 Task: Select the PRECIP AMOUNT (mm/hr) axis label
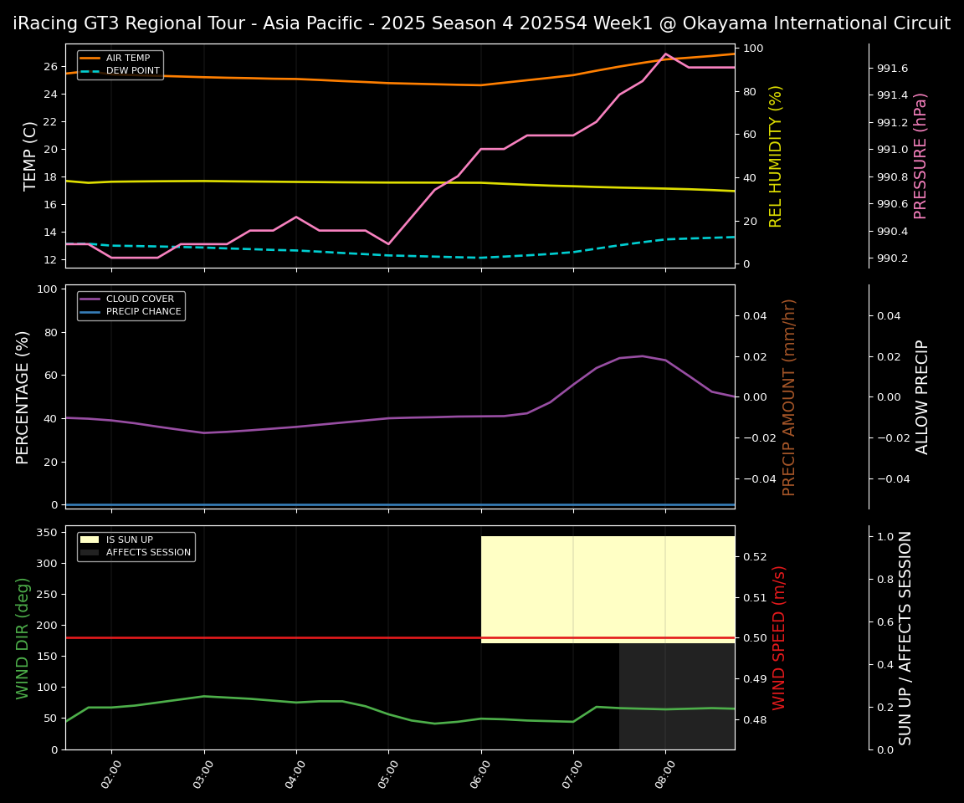(789, 396)
